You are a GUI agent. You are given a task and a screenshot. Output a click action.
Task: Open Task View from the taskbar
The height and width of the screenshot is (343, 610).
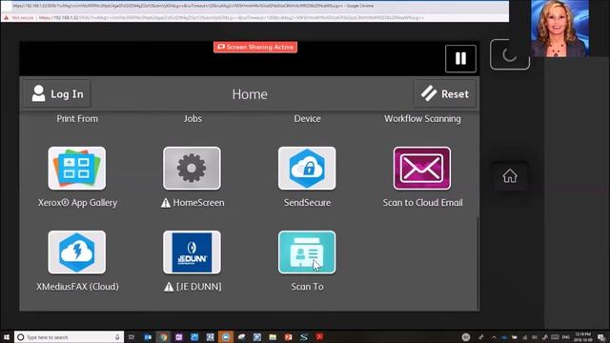pyautogui.click(x=132, y=337)
